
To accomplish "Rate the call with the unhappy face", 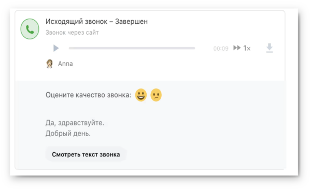I will click(x=156, y=95).
